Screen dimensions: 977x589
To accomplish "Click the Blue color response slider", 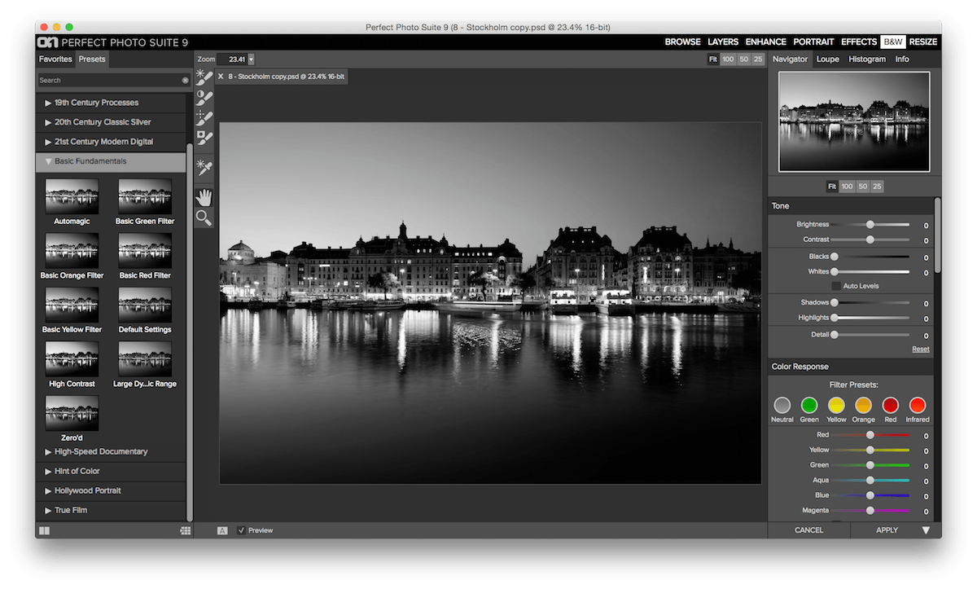I will [x=870, y=495].
